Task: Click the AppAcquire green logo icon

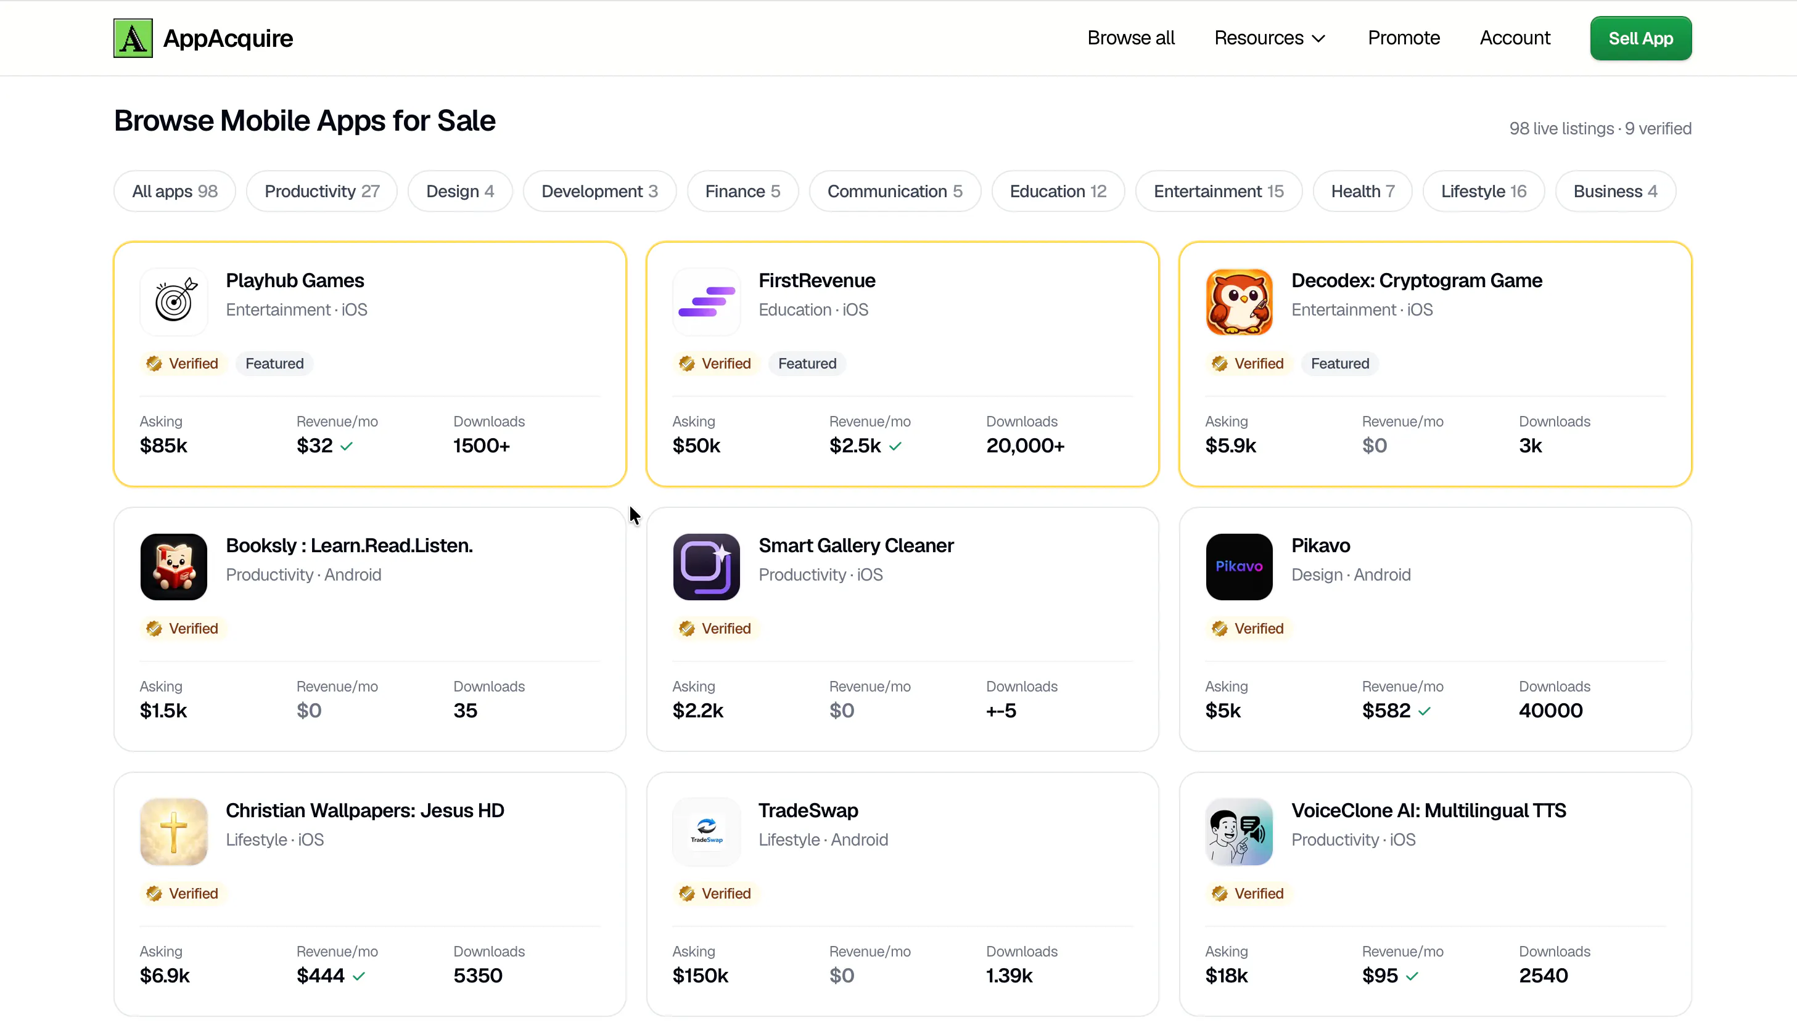Action: click(x=133, y=38)
